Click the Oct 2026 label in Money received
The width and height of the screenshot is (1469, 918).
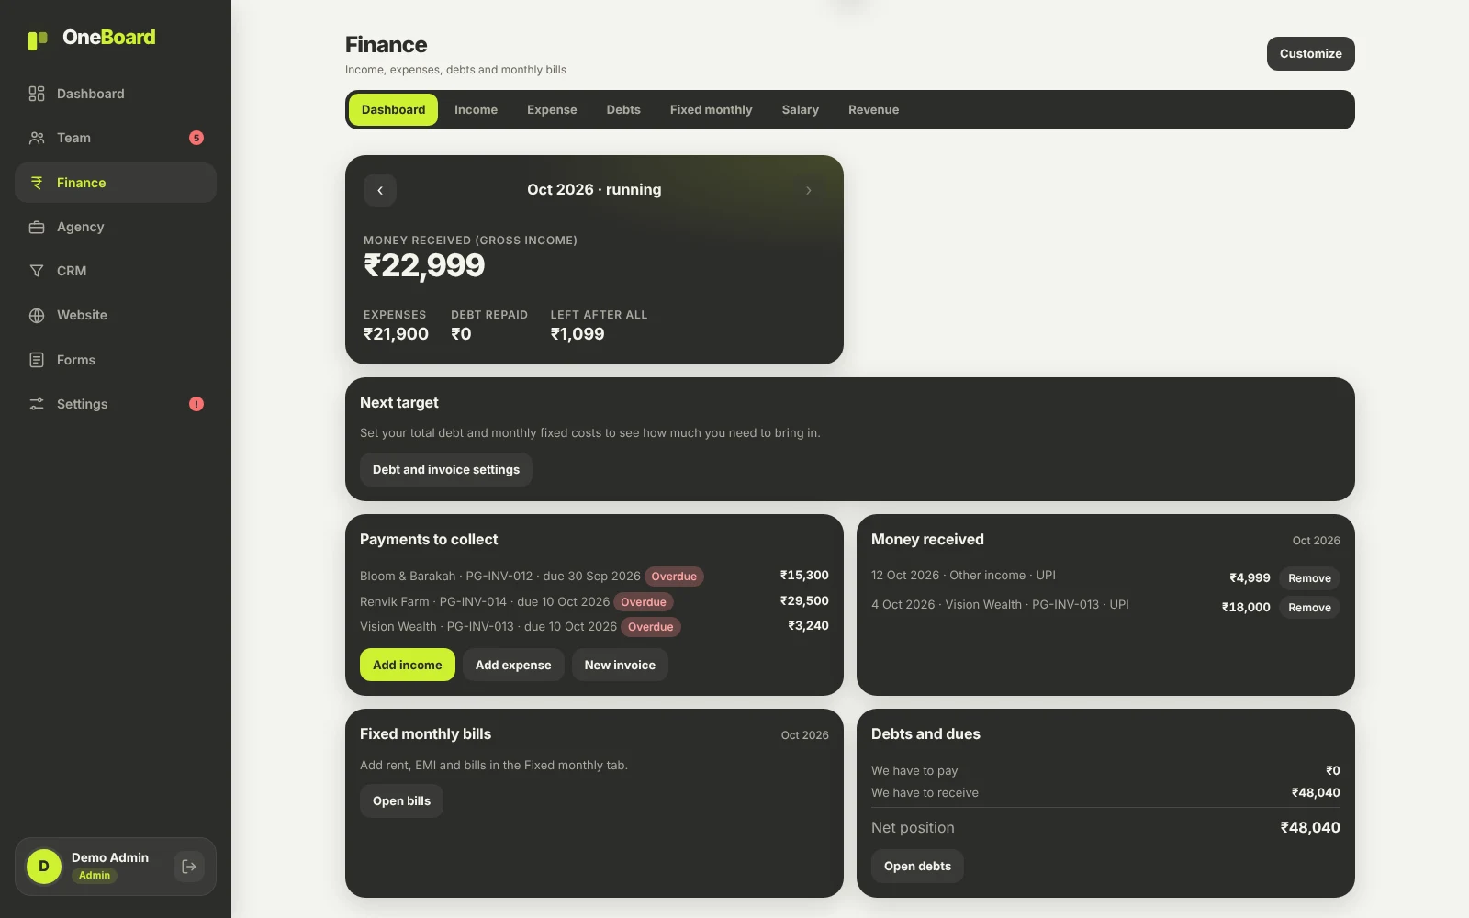[x=1316, y=541]
